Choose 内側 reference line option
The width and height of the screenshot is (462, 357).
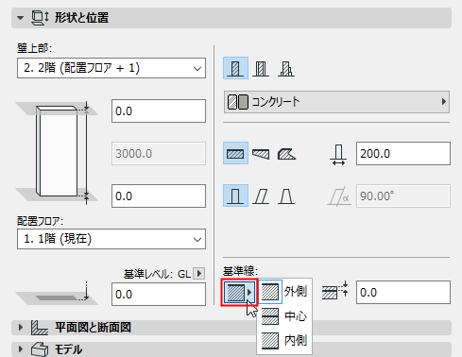284,341
